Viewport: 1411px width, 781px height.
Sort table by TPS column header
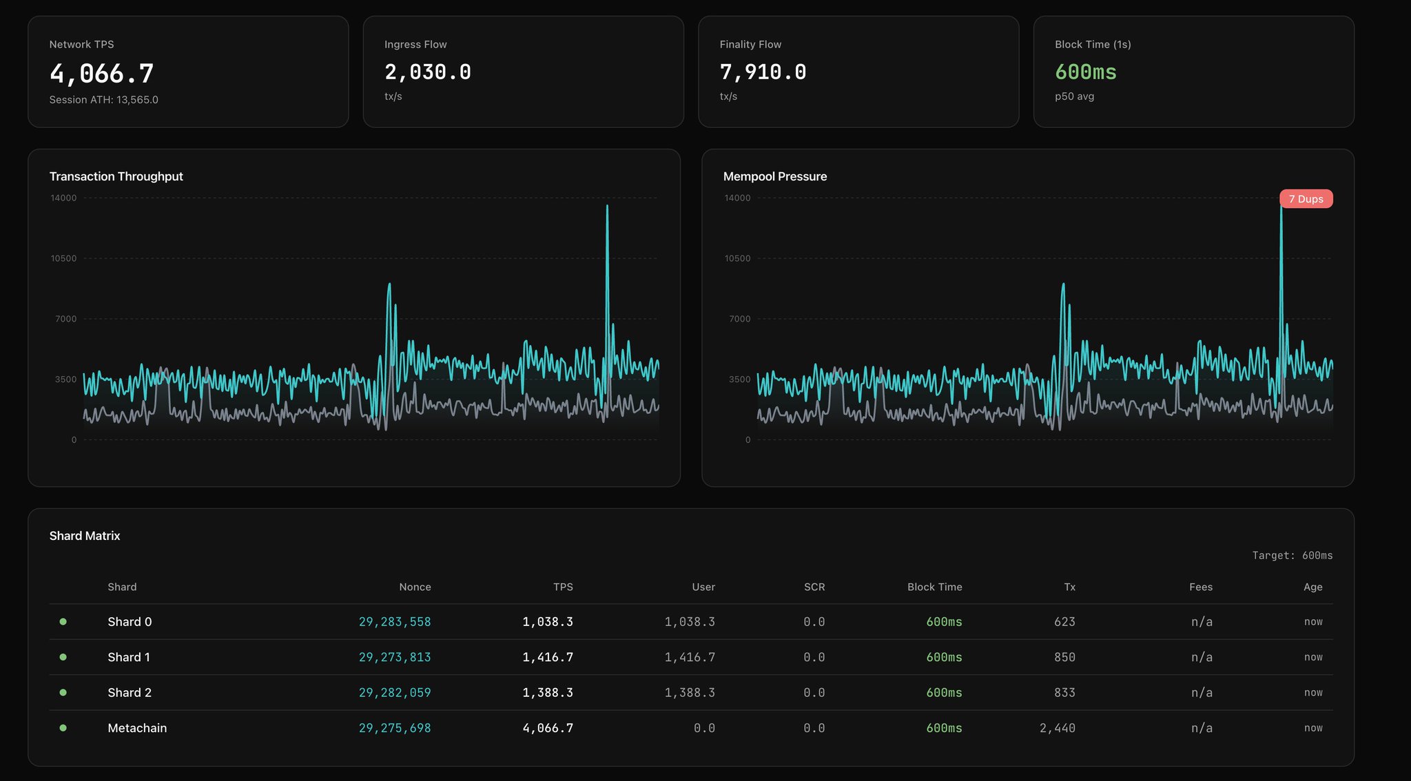[x=562, y=587]
